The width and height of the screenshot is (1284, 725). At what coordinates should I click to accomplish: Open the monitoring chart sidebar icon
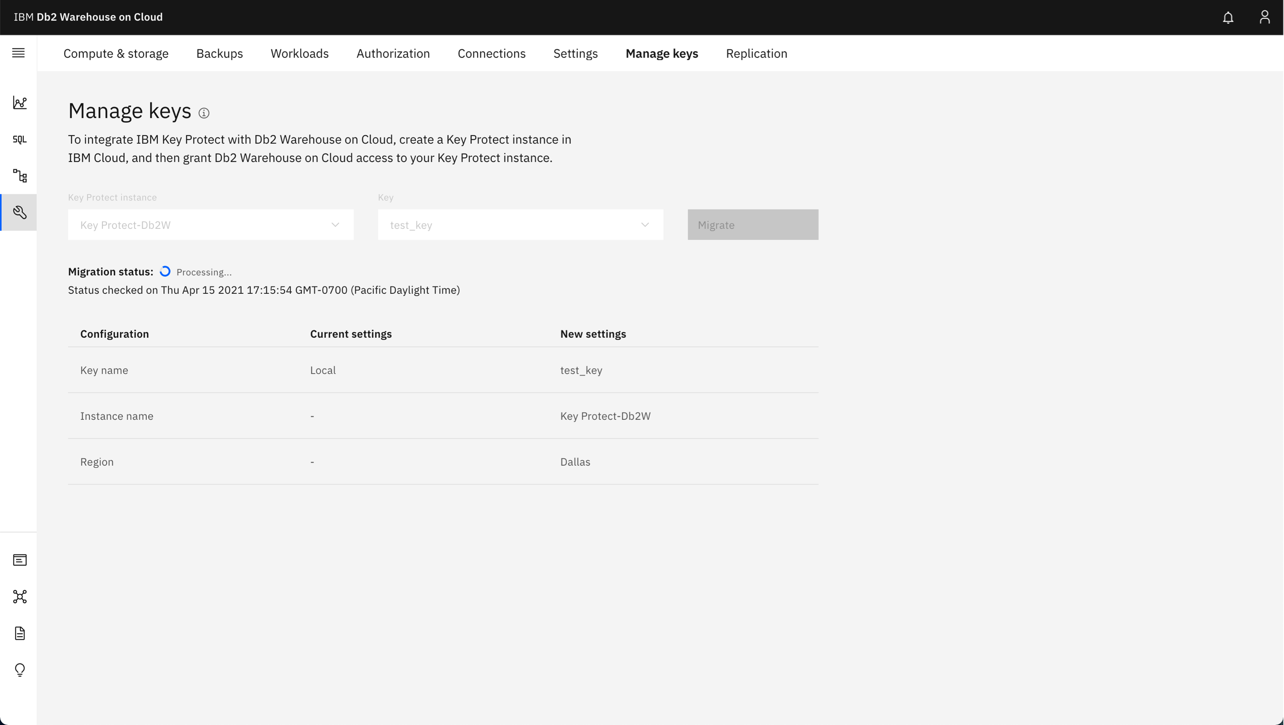tap(19, 103)
